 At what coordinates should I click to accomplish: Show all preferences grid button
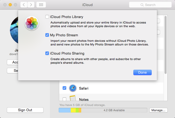coord(41,5)
